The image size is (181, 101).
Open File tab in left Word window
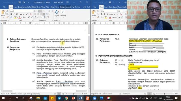point(4,7)
